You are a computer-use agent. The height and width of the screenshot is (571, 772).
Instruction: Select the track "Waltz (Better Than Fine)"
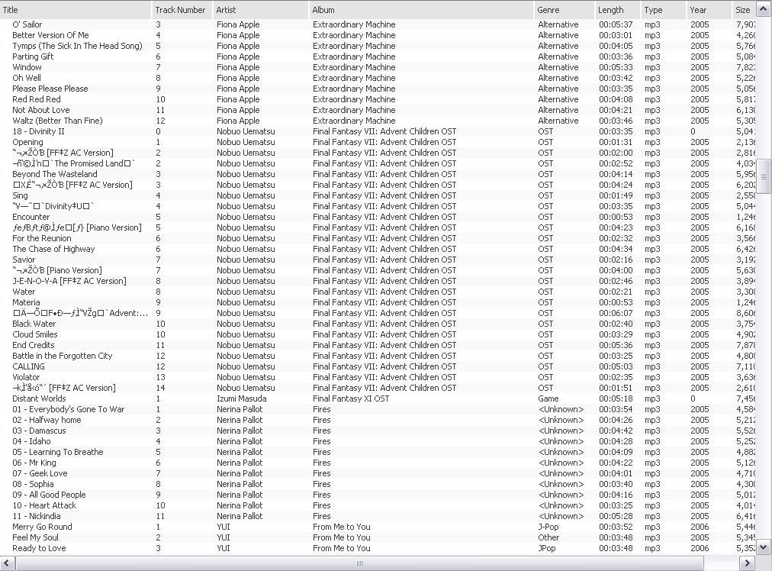tap(58, 121)
